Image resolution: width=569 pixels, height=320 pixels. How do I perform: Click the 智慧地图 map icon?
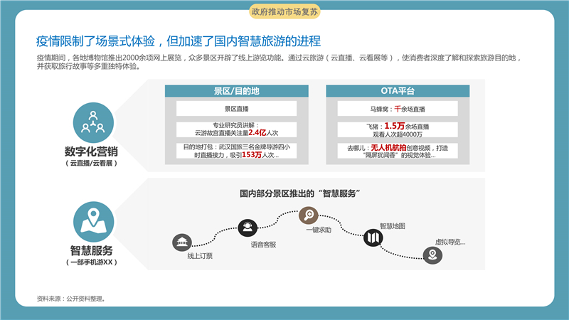click(x=373, y=238)
